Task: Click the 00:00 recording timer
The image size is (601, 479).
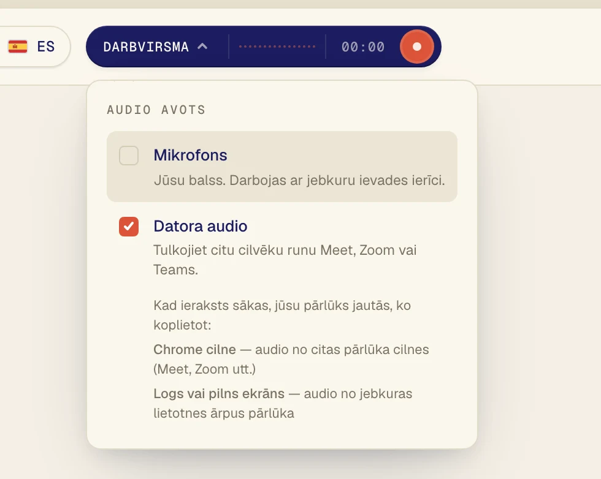Action: [363, 47]
